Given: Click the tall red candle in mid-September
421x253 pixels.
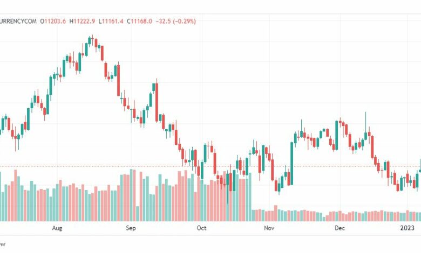Looking at the screenshot, I should click(157, 101).
